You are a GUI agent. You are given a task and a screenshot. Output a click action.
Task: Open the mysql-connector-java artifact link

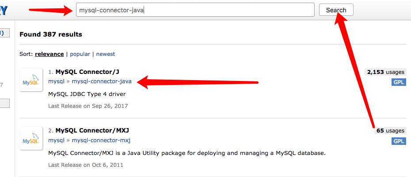[x=102, y=81]
